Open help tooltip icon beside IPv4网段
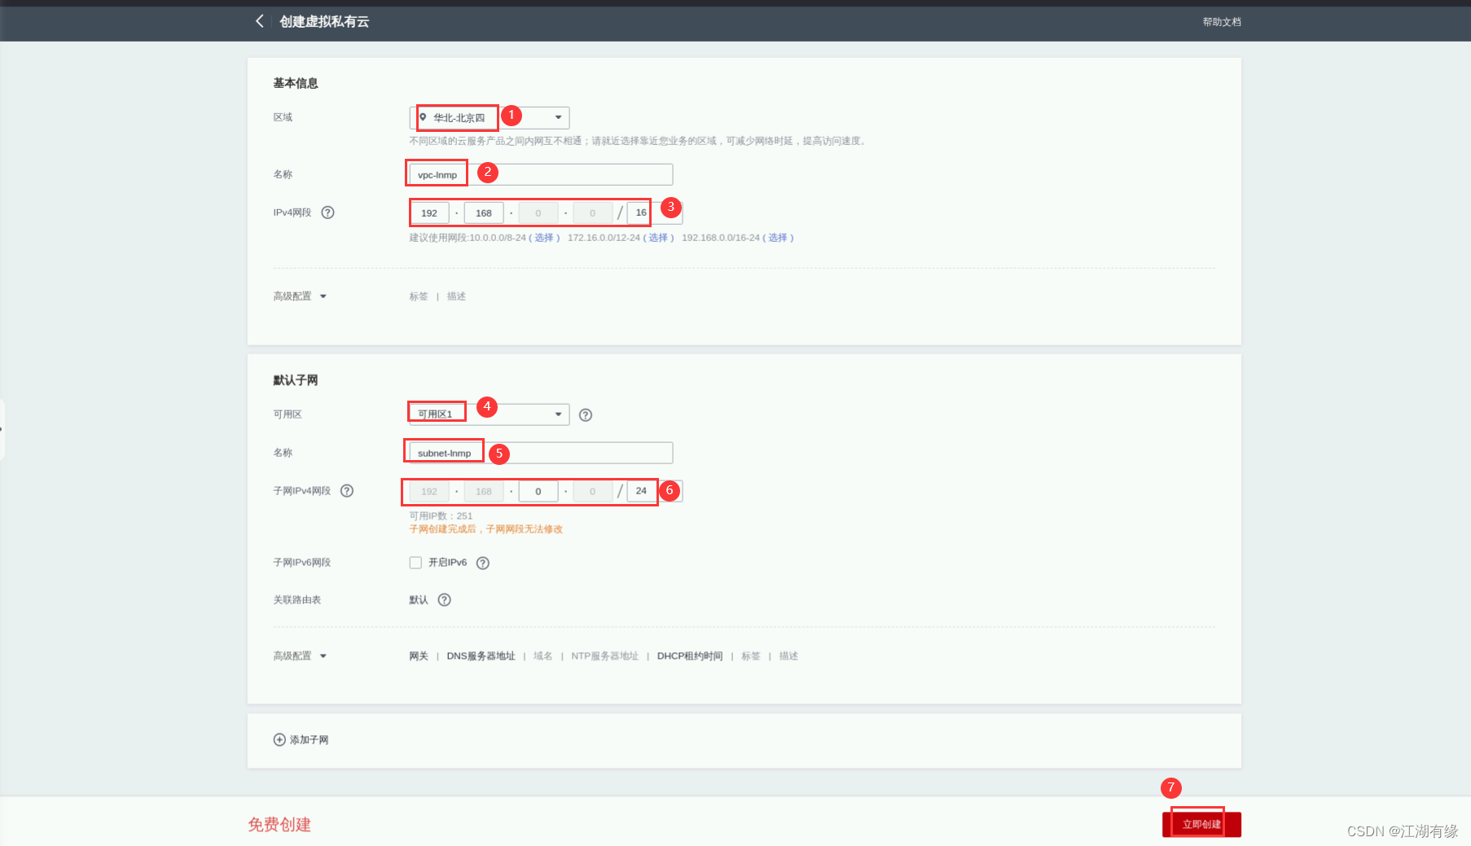 327,212
